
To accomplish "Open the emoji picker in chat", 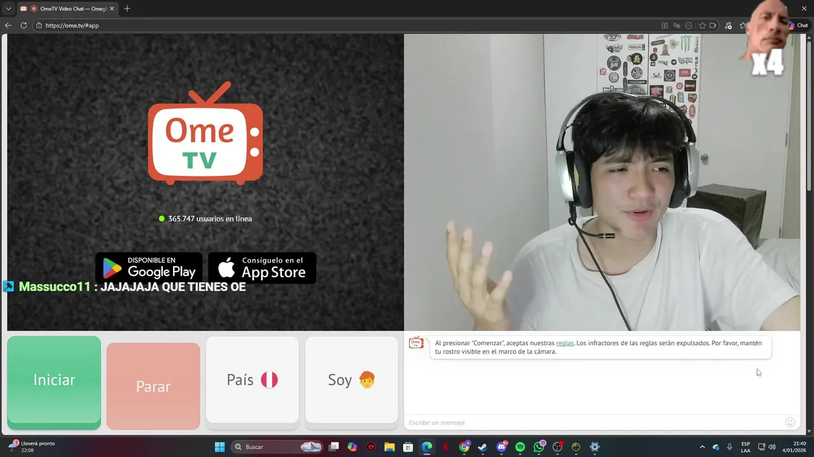I will (x=790, y=422).
